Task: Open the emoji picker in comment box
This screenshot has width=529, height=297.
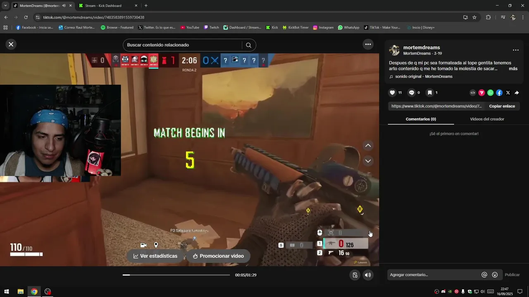Action: 495,275
